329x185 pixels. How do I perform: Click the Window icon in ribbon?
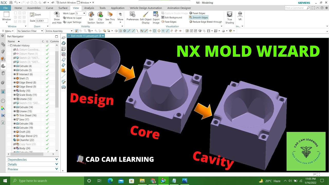point(6,15)
